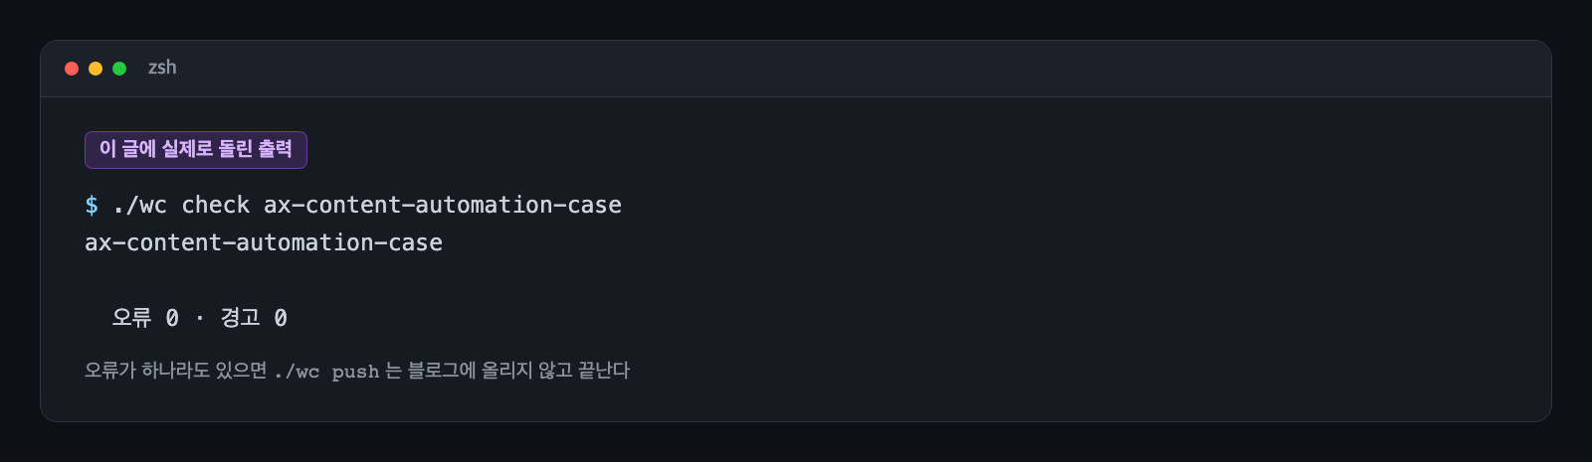Click the middle dot separator between counts
1592x462 pixels.
coord(200,318)
